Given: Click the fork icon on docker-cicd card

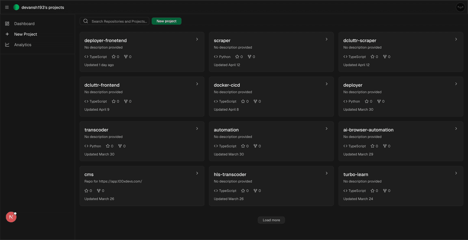Looking at the screenshot, I should (255, 101).
